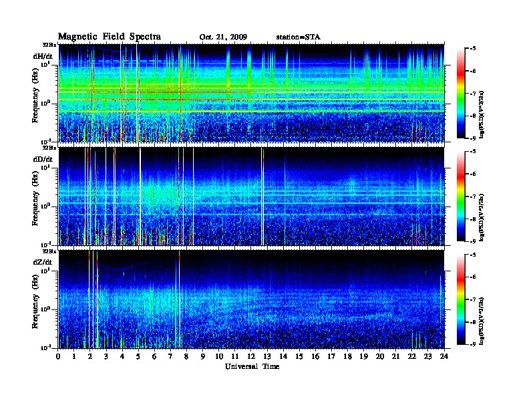Click hour 4 on the Universal Time axis

point(122,357)
